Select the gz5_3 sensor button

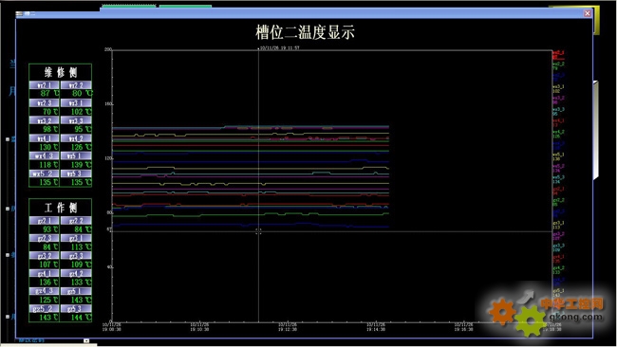point(76,308)
